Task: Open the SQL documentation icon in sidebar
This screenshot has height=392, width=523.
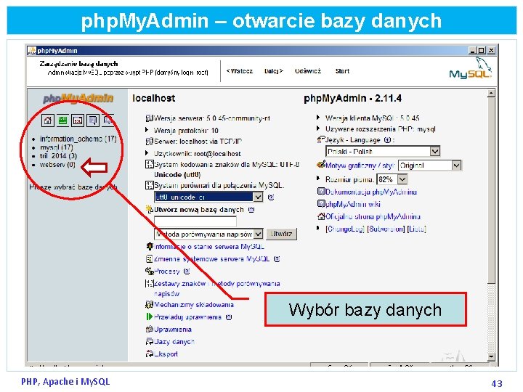Action: click(108, 121)
